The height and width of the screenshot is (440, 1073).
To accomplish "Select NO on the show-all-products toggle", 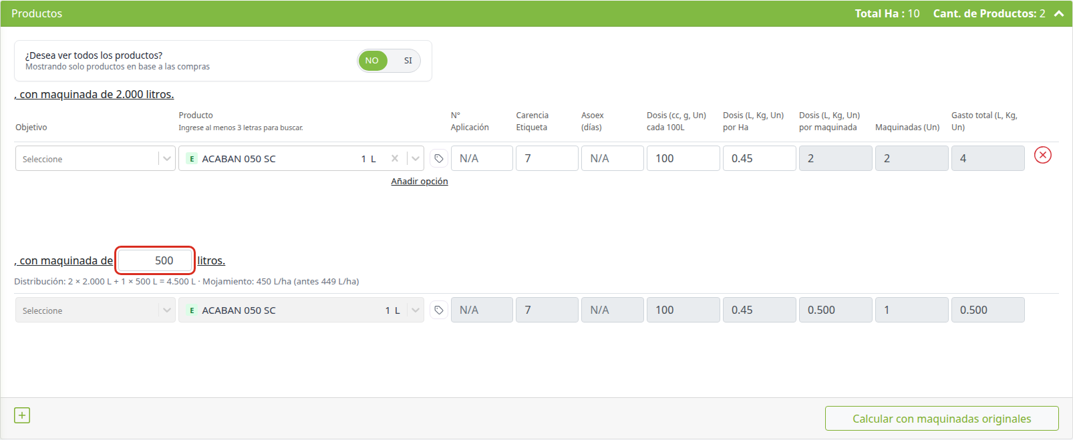I will click(x=372, y=61).
